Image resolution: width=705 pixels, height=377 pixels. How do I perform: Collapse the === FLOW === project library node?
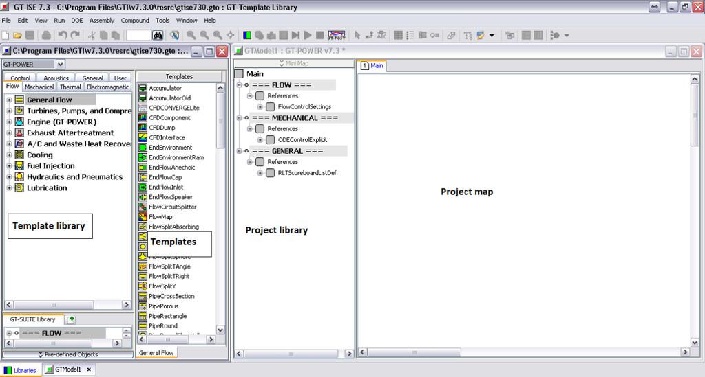click(x=239, y=84)
